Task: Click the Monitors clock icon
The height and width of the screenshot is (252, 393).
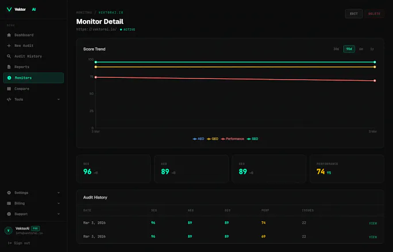Action: (9, 78)
